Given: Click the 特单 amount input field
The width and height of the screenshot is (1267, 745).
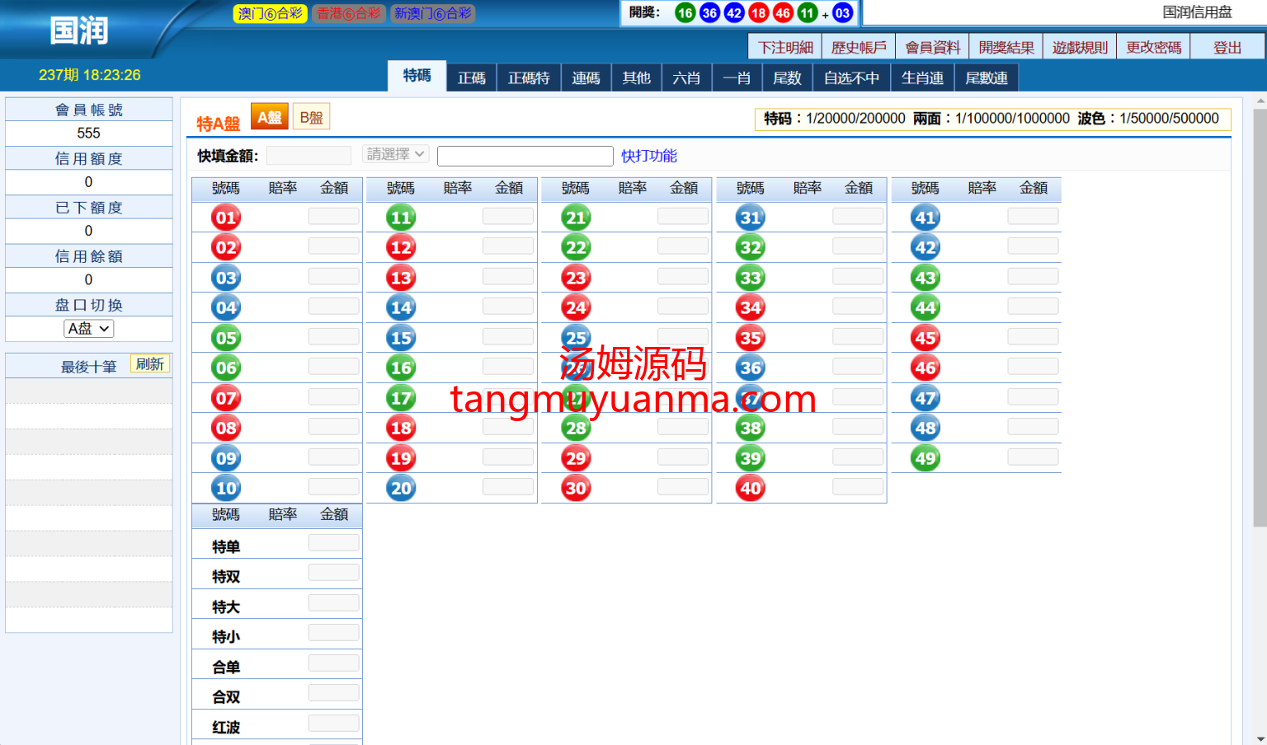Looking at the screenshot, I should click(333, 543).
